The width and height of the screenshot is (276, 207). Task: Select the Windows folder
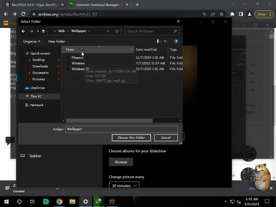(x=78, y=63)
